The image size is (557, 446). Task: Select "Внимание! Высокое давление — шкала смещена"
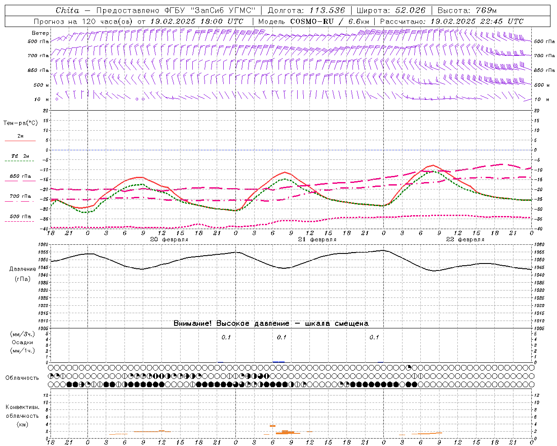(271, 324)
